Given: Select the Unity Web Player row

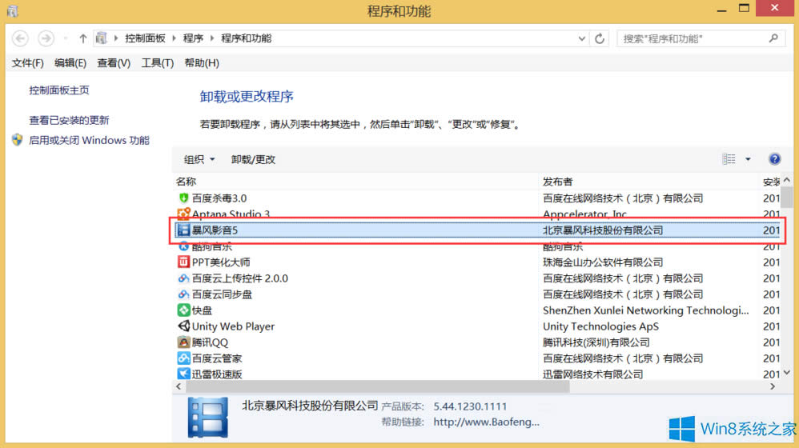Looking at the screenshot, I should [x=477, y=326].
